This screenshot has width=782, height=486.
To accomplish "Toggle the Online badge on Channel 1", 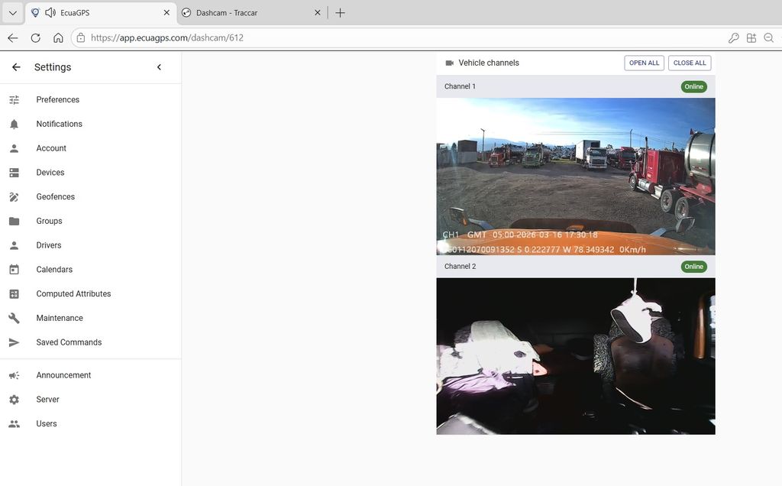I will 693,86.
